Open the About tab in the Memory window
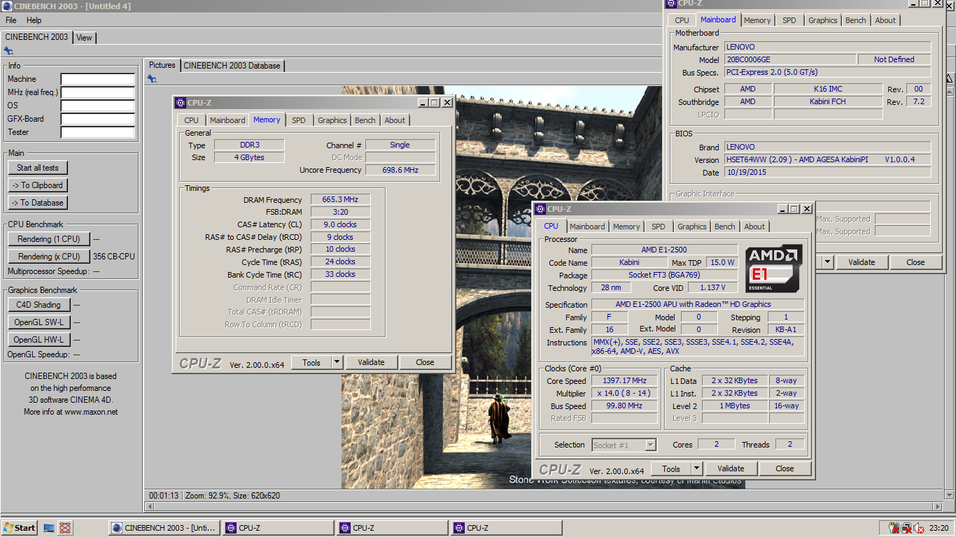This screenshot has height=537, width=956. 395,120
